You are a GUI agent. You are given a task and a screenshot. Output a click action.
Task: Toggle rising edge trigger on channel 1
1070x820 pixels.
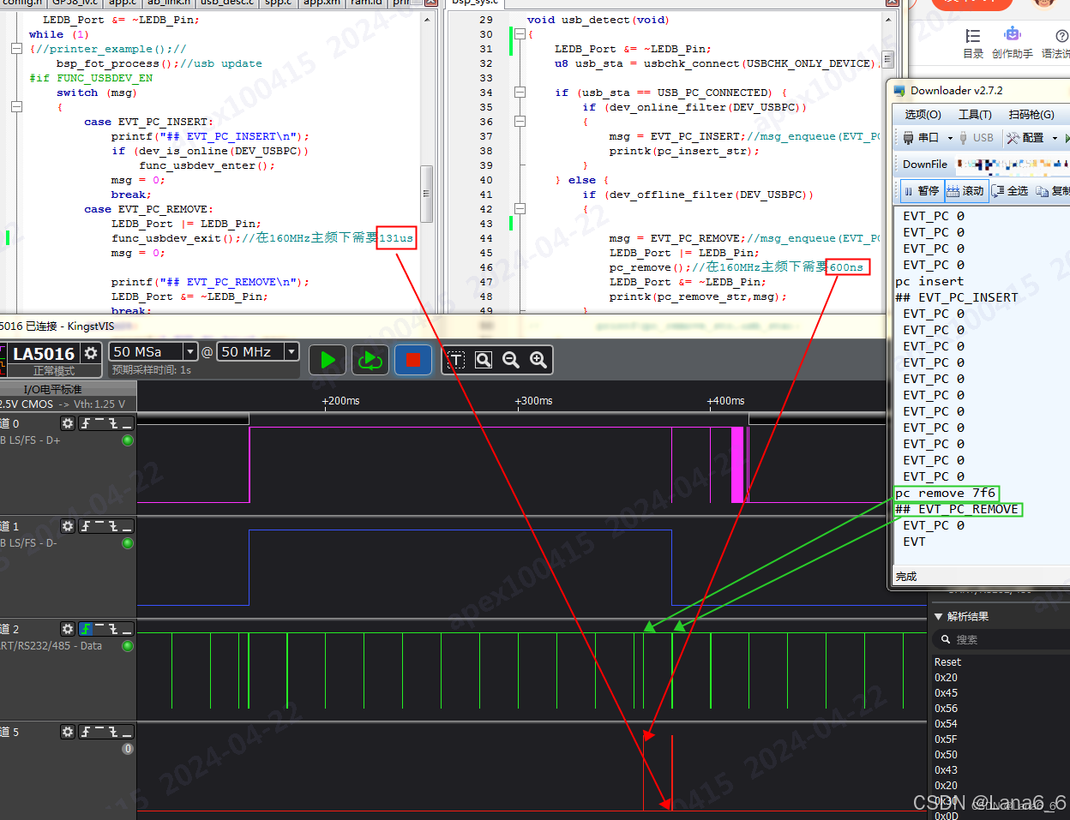point(86,526)
